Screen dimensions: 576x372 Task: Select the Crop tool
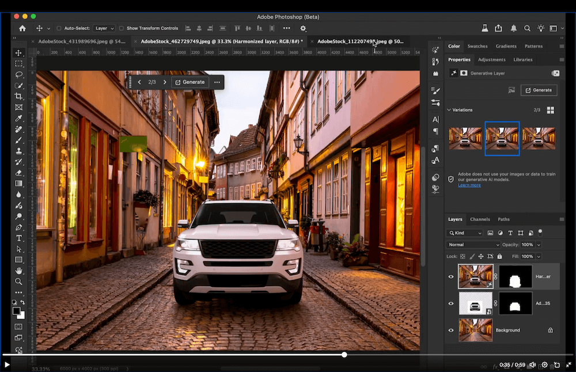tap(18, 96)
